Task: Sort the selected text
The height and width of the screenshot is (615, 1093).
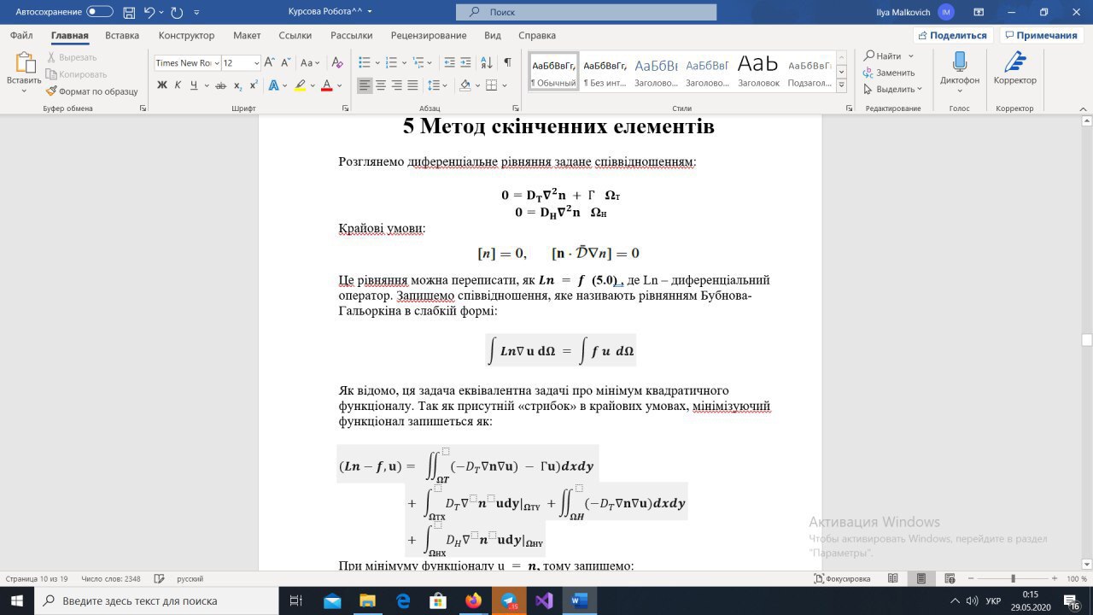Action: pyautogui.click(x=487, y=62)
